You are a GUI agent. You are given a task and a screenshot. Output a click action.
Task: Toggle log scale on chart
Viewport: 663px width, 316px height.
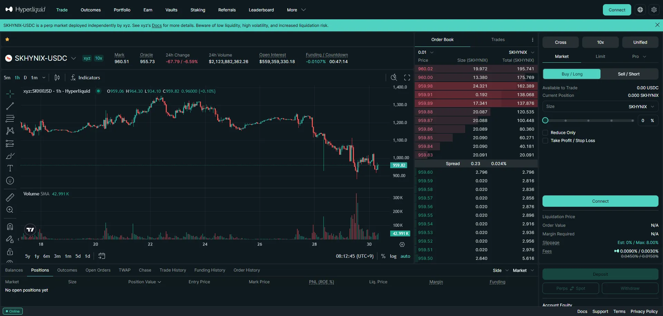point(393,256)
